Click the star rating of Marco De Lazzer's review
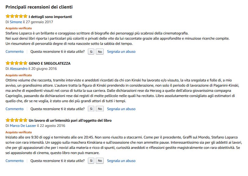 (16, 120)
